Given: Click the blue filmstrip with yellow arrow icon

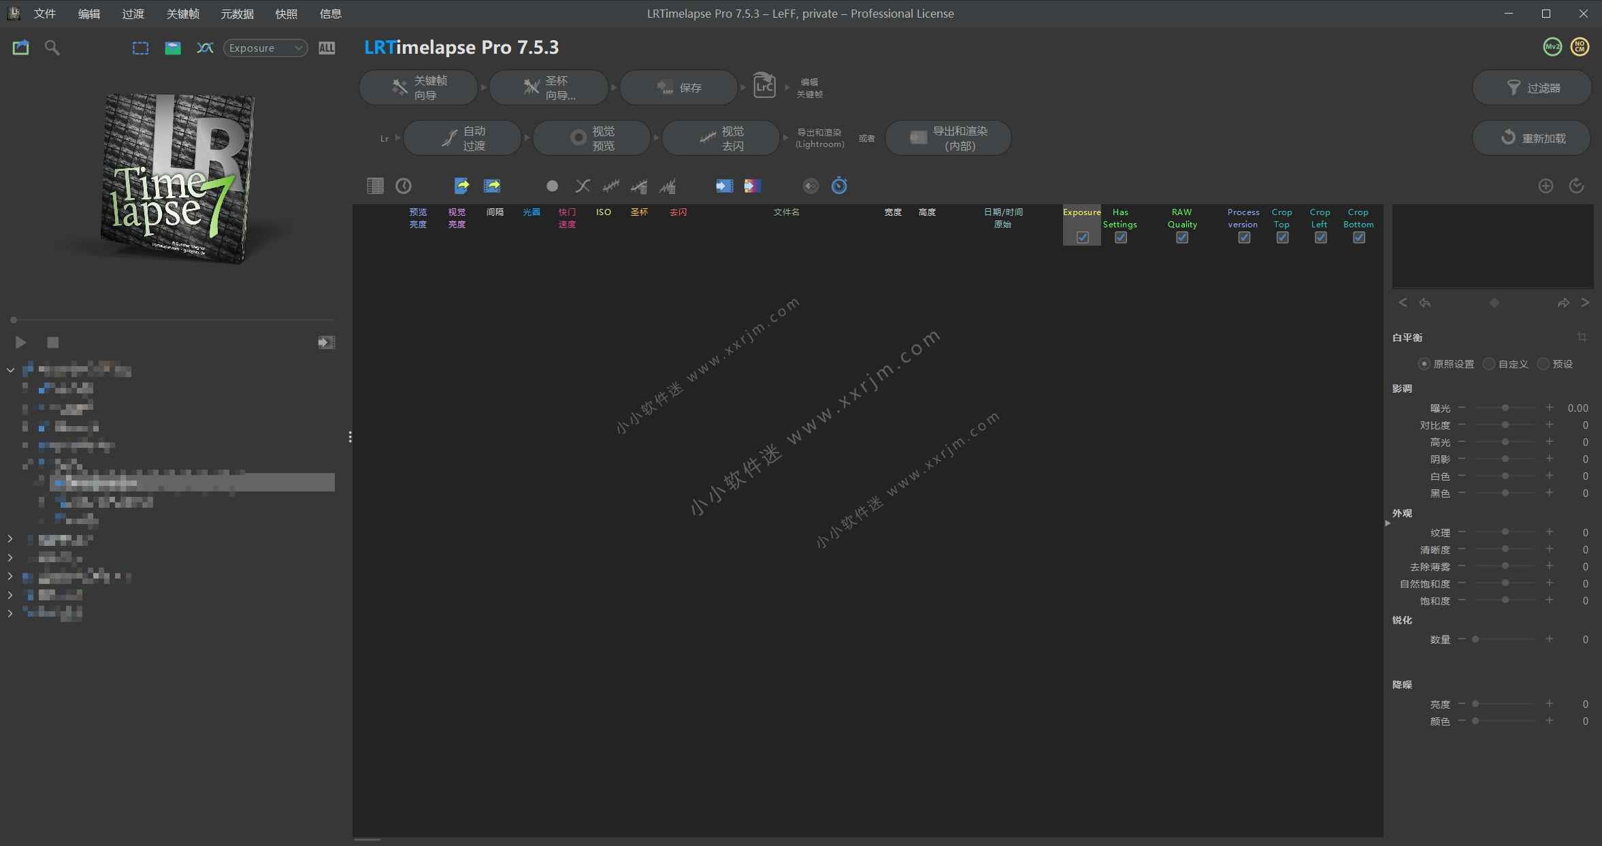Looking at the screenshot, I should [x=492, y=185].
